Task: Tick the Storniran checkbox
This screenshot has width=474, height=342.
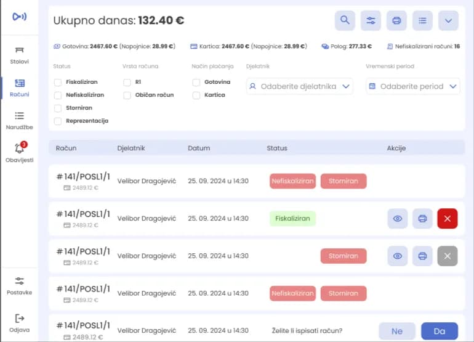Action: (x=58, y=108)
